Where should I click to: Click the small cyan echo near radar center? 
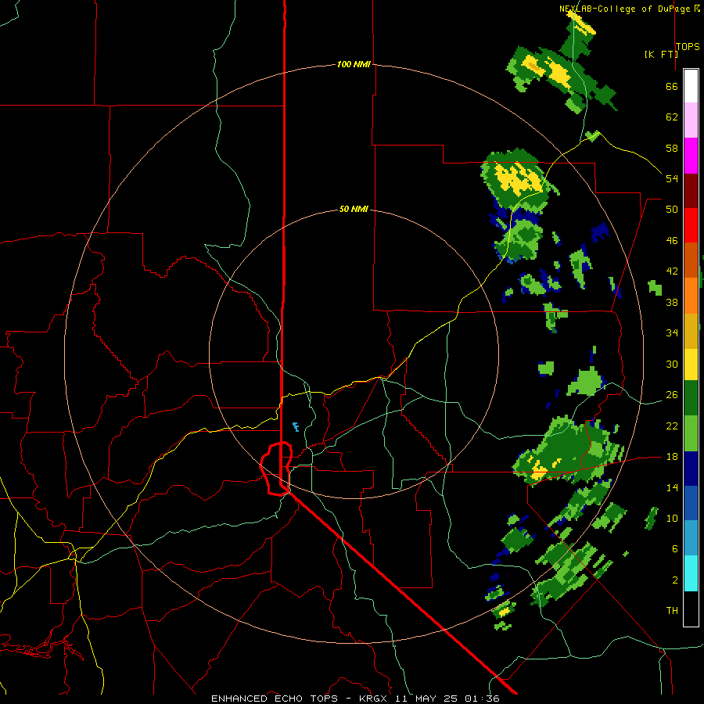[x=295, y=426]
